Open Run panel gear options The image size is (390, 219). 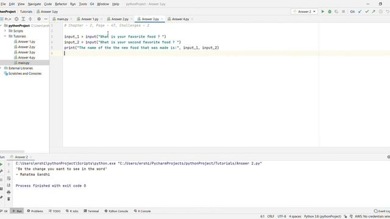tap(388, 157)
